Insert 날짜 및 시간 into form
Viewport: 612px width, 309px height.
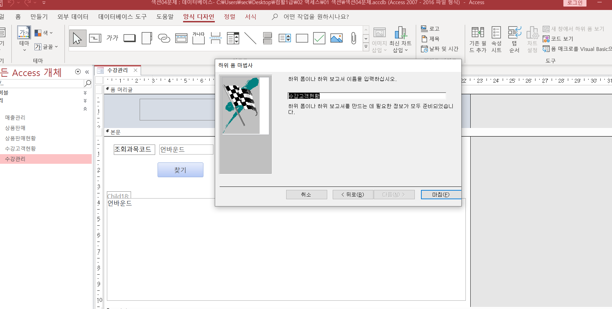(x=440, y=49)
